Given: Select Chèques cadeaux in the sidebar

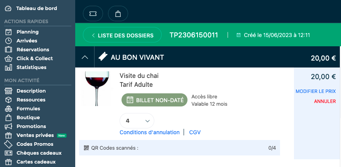Looking at the screenshot, I should pyautogui.click(x=39, y=153).
